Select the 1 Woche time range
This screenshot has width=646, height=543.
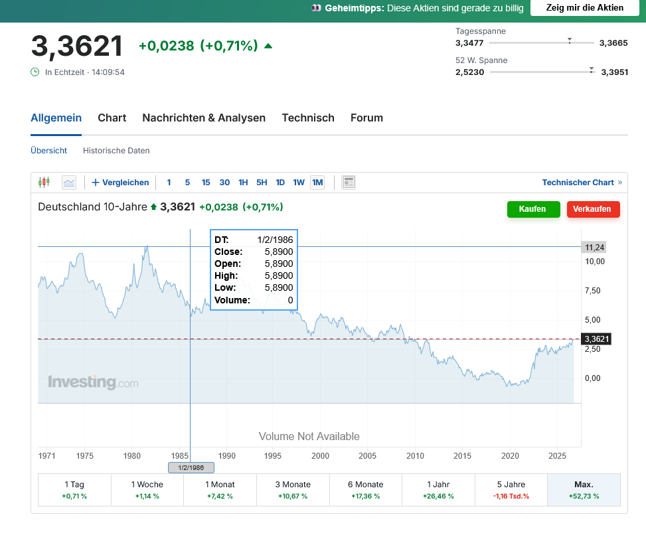[147, 490]
